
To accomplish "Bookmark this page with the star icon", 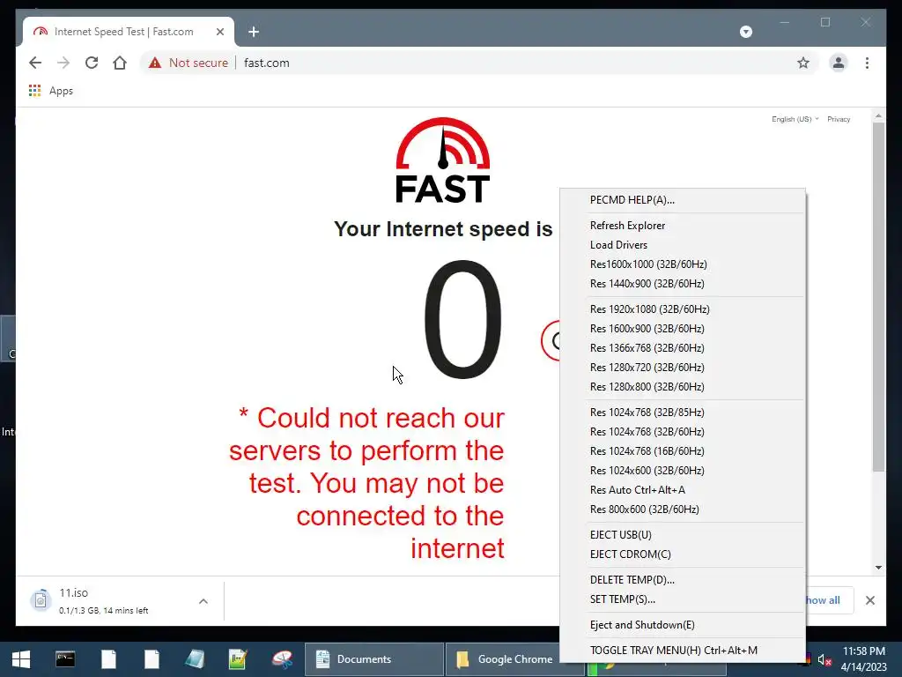I will click(803, 63).
